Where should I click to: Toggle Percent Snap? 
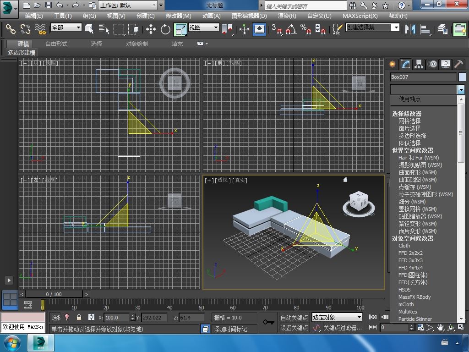pyautogui.click(x=305, y=29)
